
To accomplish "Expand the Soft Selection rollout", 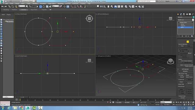I will (x=185, y=69).
